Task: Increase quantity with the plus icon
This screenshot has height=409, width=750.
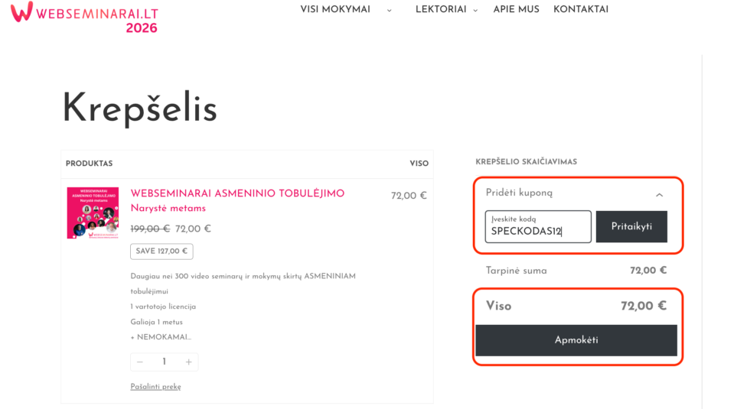Action: pos(188,362)
